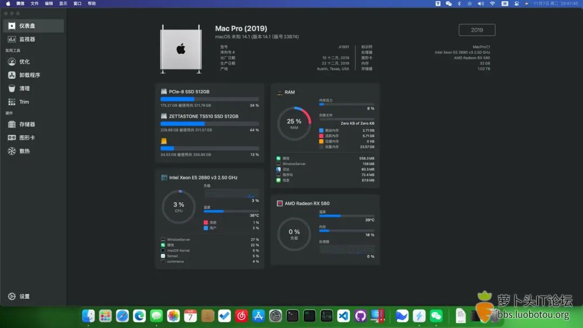Launch Terminal from the Dock
The image size is (583, 328).
(293, 316)
